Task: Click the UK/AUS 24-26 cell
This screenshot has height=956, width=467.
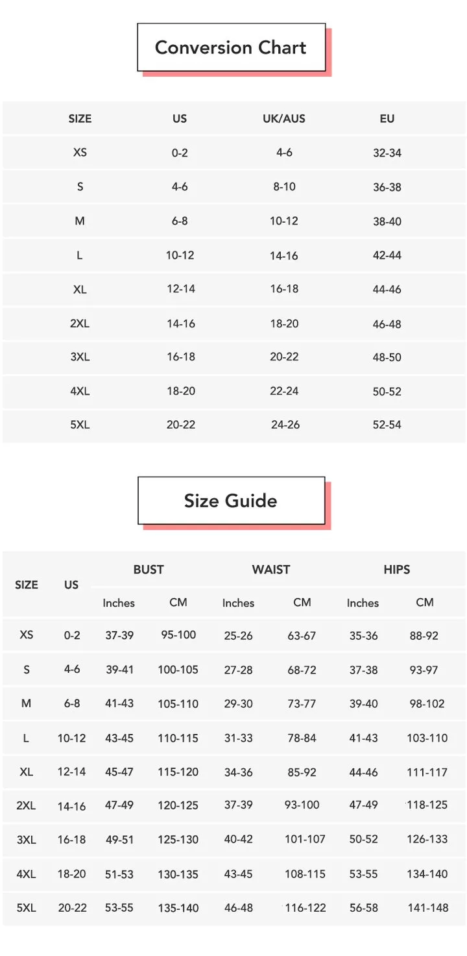Action: coord(285,425)
